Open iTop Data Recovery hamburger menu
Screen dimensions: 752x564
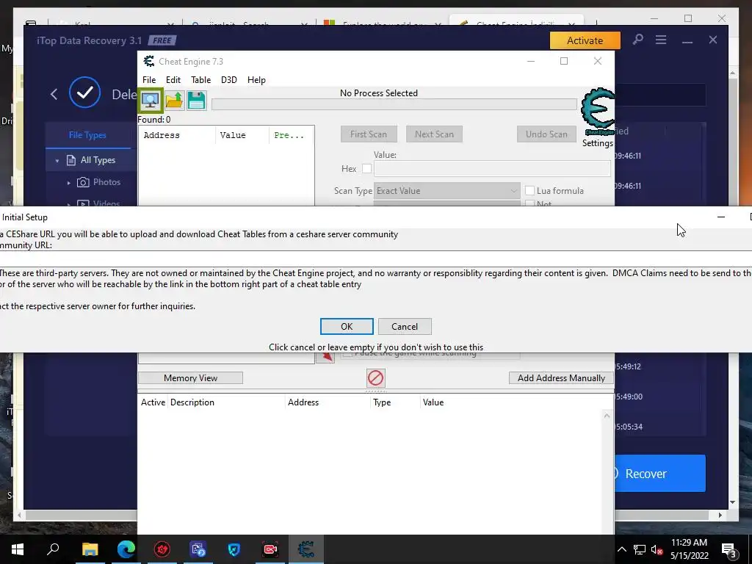(x=661, y=40)
